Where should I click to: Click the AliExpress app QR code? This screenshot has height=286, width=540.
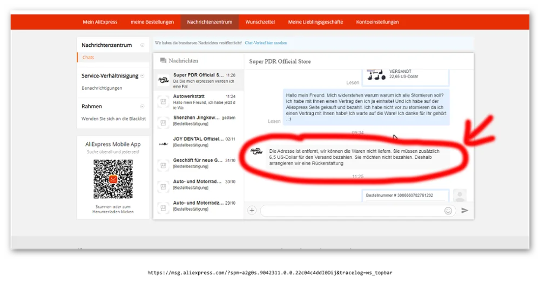pos(113,179)
